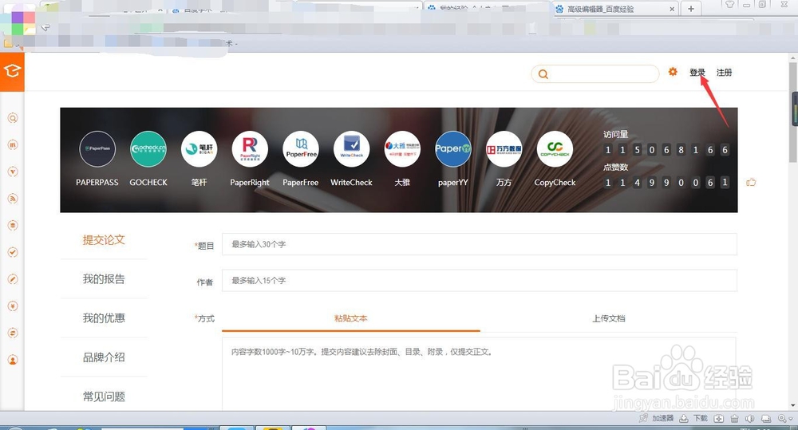798x430 pixels.
Task: Switch to the 粘贴文本 tab
Action: [x=350, y=318]
